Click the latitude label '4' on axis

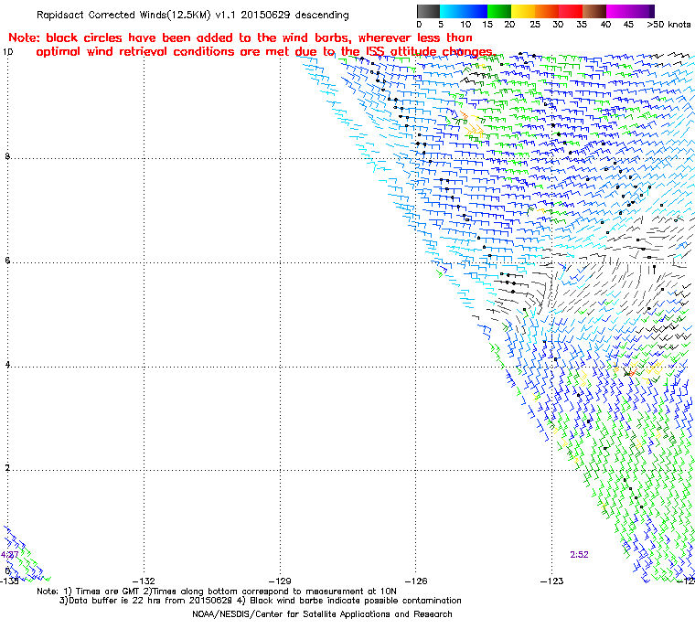pyautogui.click(x=7, y=365)
